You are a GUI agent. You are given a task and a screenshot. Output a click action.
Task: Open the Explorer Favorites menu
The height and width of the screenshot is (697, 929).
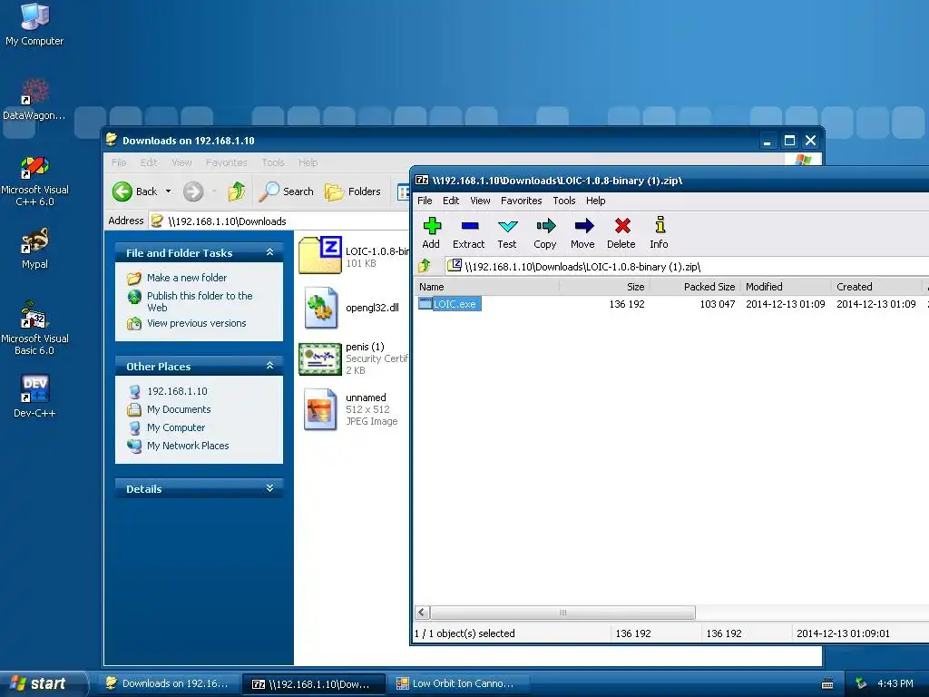pyautogui.click(x=226, y=162)
